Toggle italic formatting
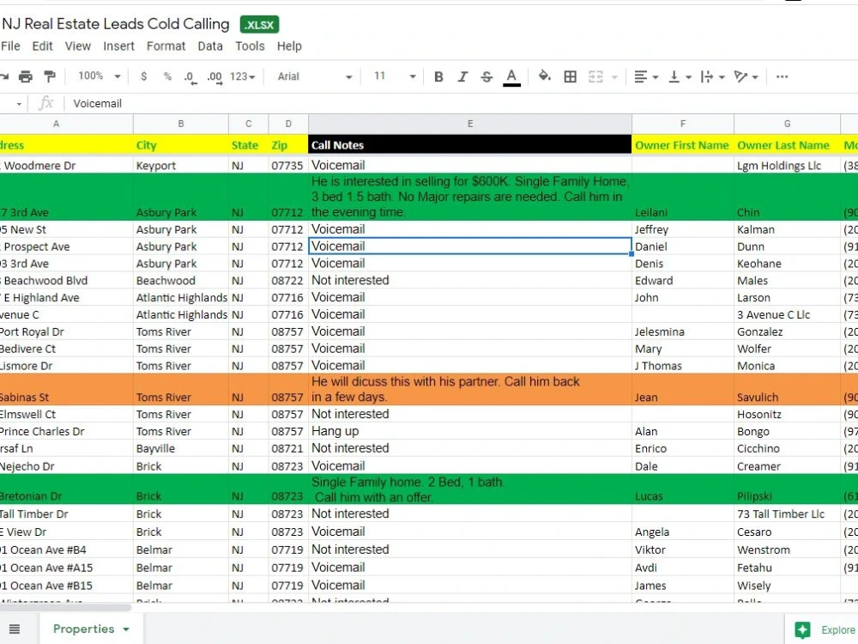 pos(462,76)
